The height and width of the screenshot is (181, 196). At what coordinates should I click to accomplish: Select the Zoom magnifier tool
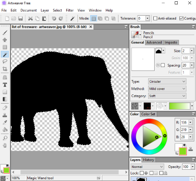tap(5, 138)
